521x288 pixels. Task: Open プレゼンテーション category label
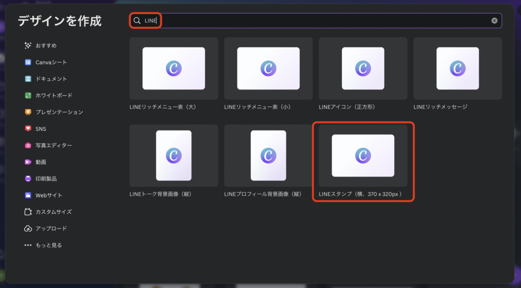point(59,112)
